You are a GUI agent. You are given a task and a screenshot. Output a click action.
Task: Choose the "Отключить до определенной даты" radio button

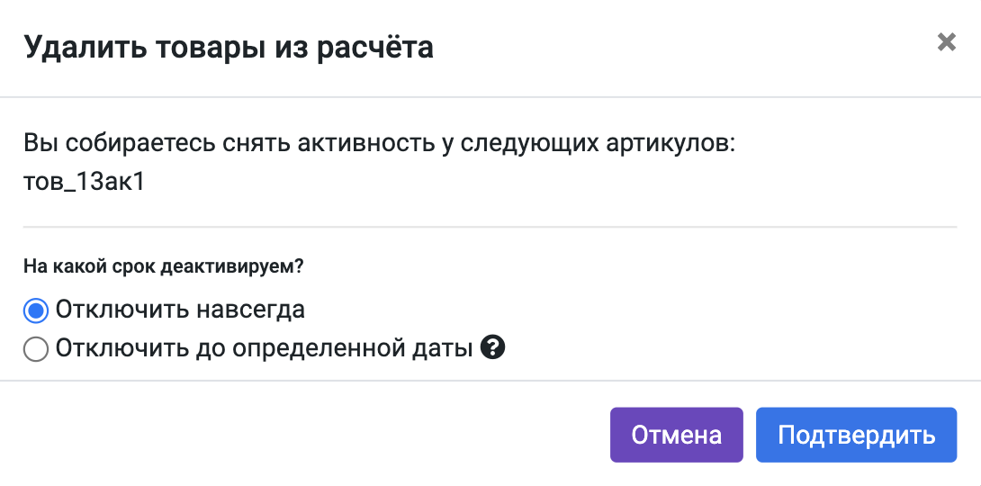click(36, 348)
